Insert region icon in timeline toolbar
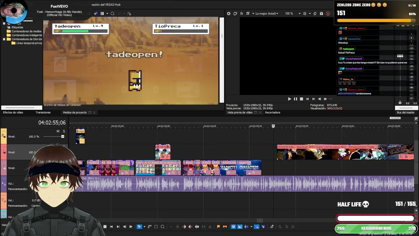The height and width of the screenshot is (236, 419). pos(225,226)
